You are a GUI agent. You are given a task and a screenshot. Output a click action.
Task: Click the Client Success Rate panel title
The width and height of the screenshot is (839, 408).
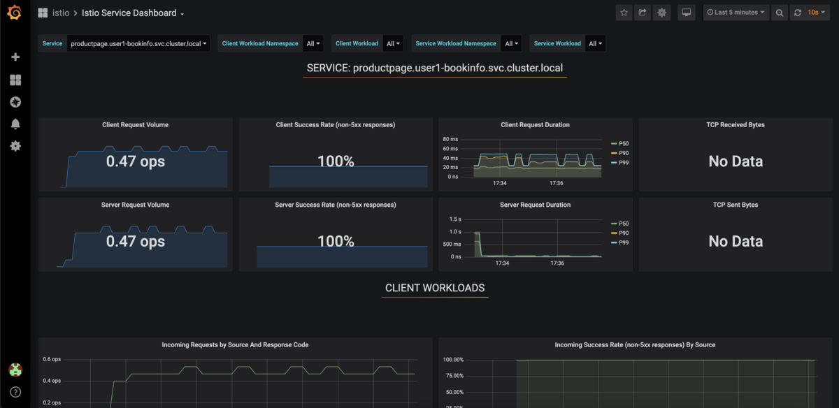(x=336, y=125)
